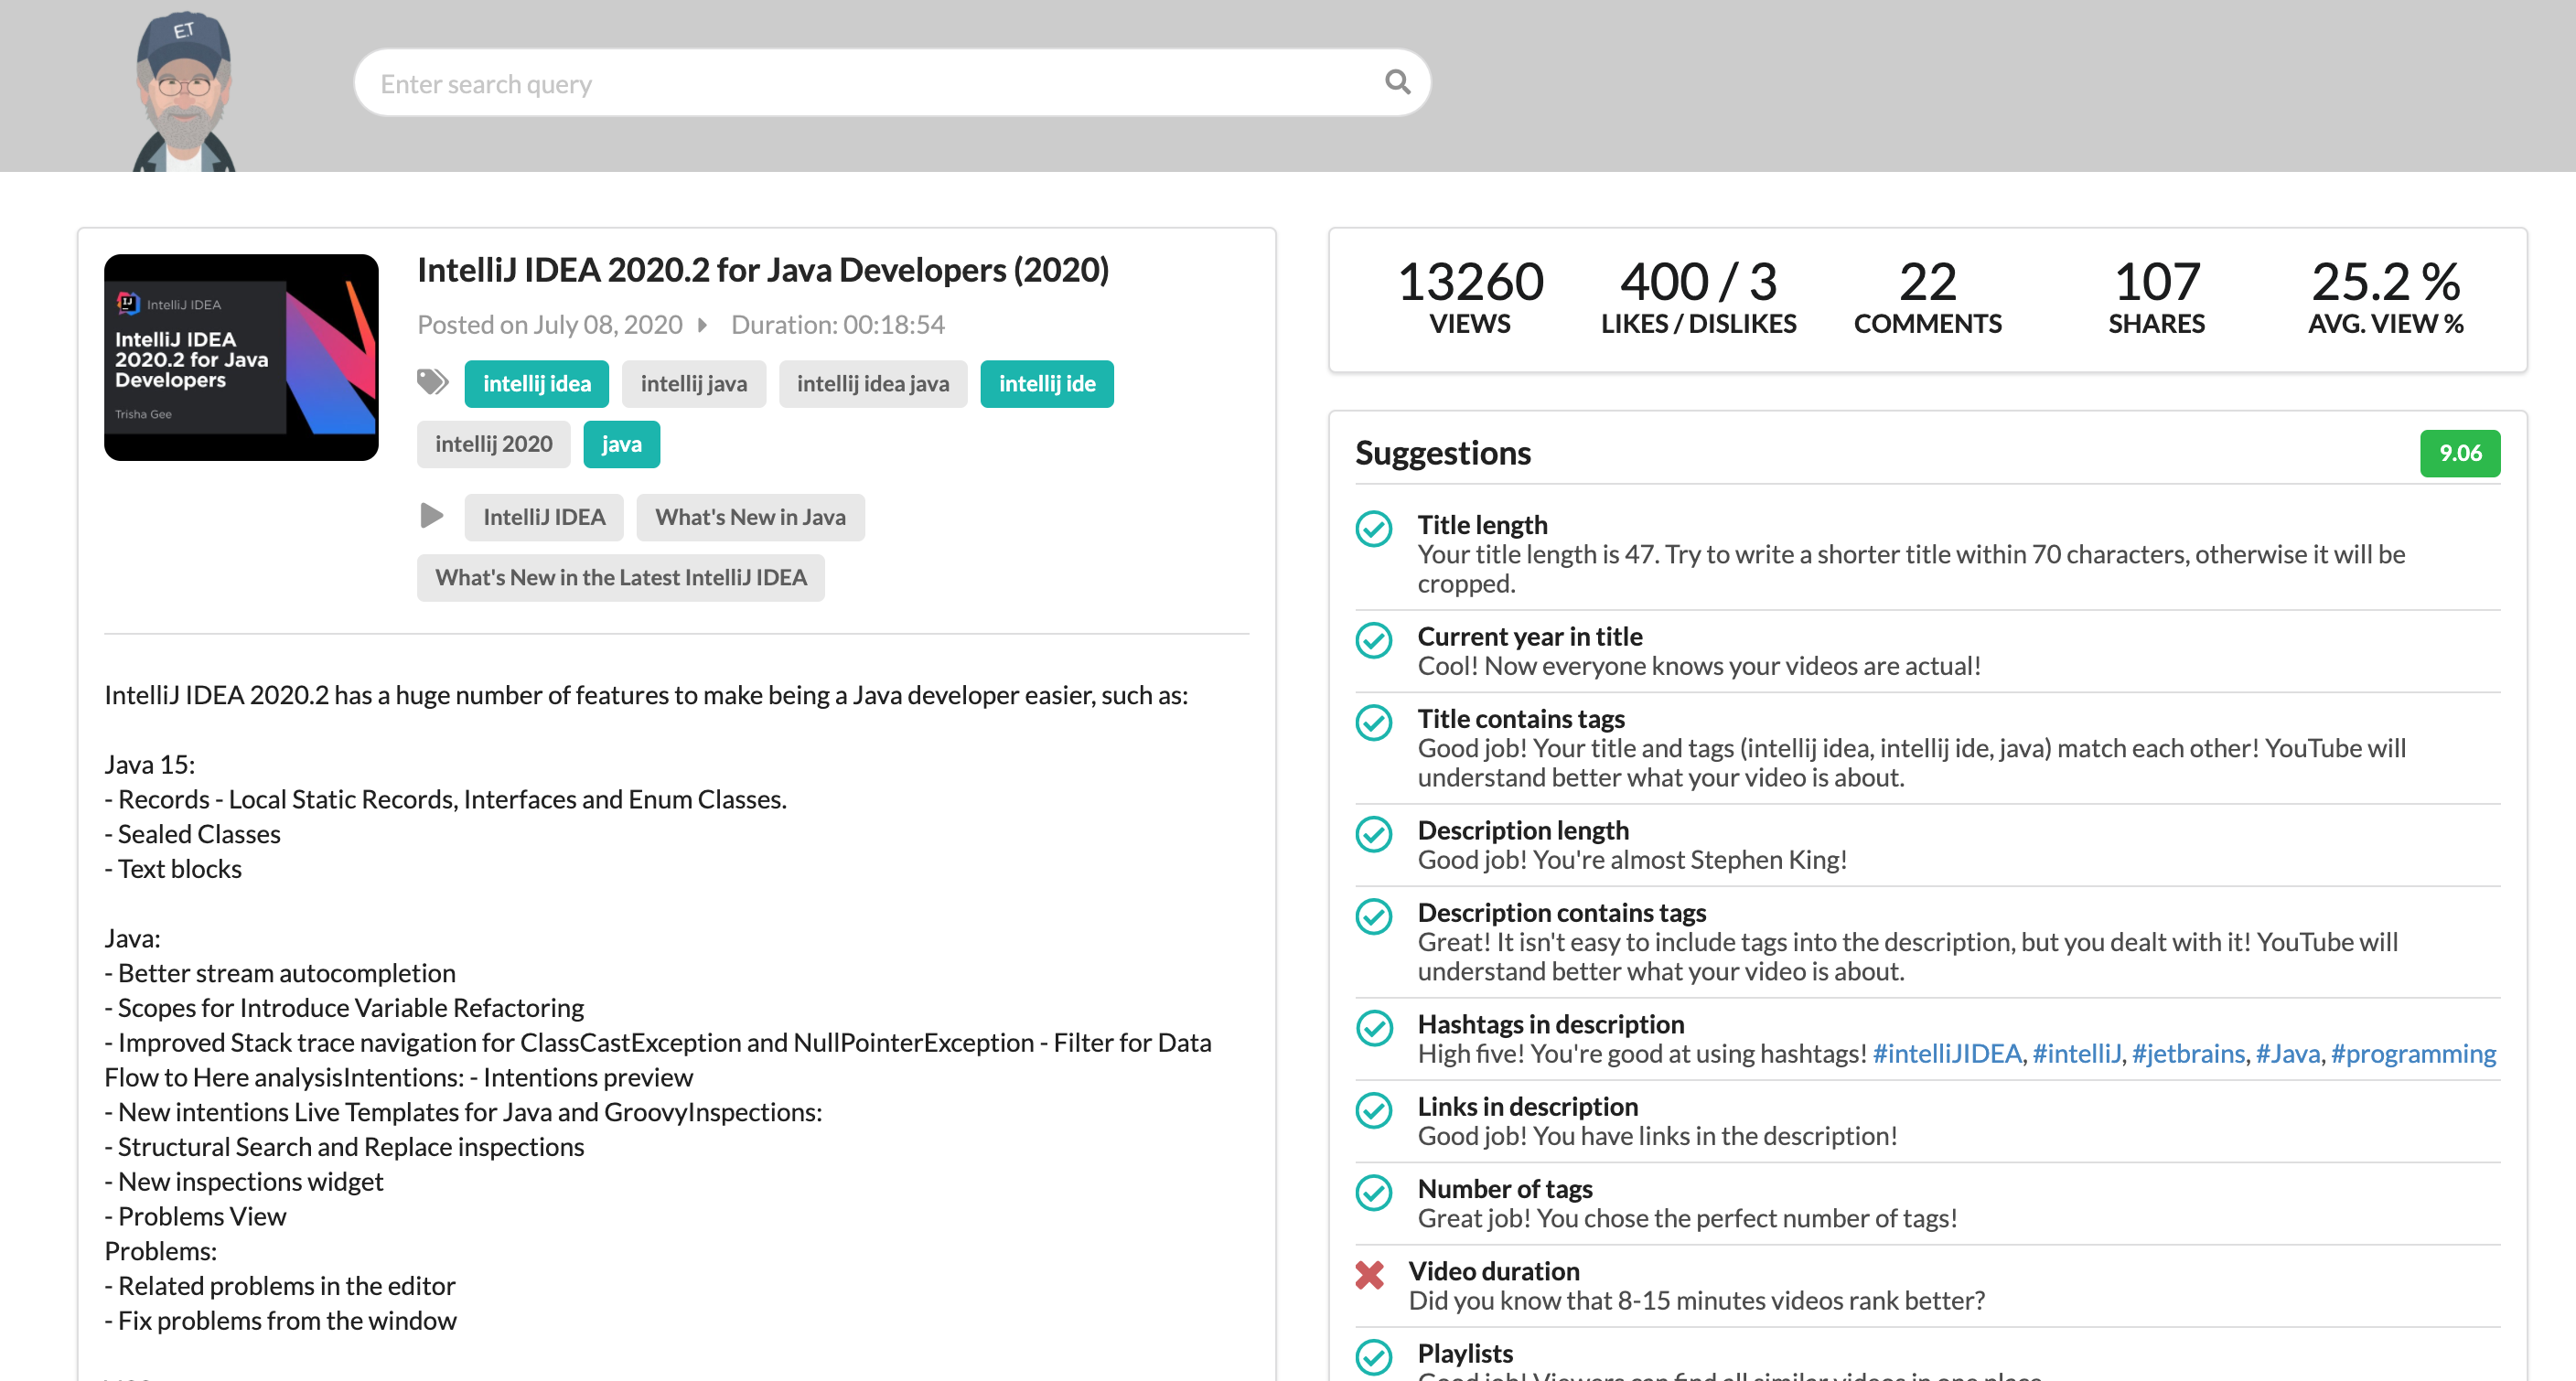Click the Title length suggestion heading
The height and width of the screenshot is (1381, 2576).
pos(1482,525)
